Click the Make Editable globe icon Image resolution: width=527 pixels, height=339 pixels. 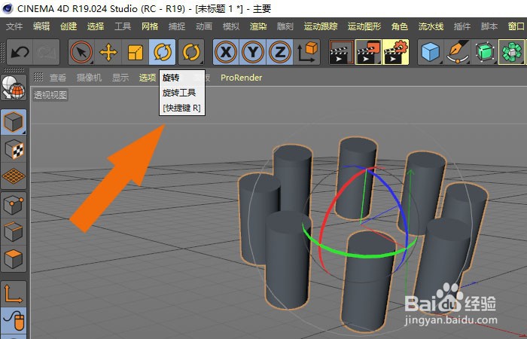pyautogui.click(x=14, y=87)
